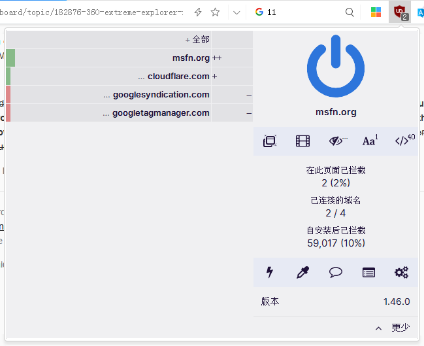Click the msfn.org hostname label
This screenshot has width=424, height=346.
point(336,112)
